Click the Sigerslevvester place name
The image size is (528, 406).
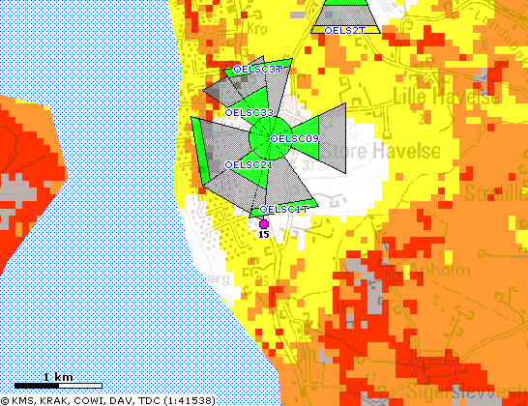pos(467,391)
